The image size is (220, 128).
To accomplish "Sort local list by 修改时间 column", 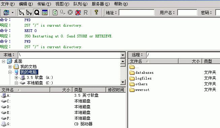I will point(116,90).
